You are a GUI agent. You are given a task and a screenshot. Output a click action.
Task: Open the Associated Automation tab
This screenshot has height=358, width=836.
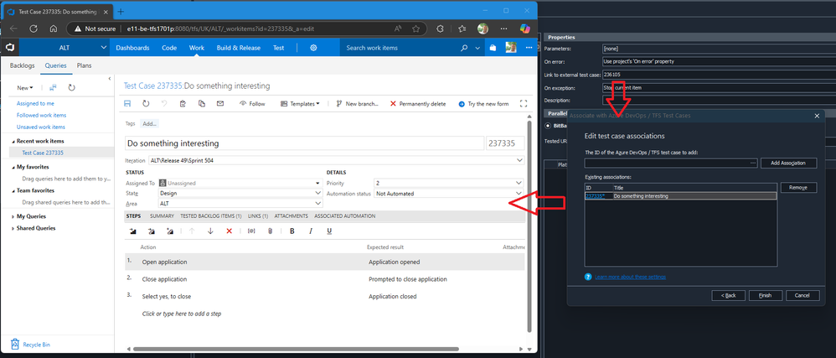click(x=345, y=216)
